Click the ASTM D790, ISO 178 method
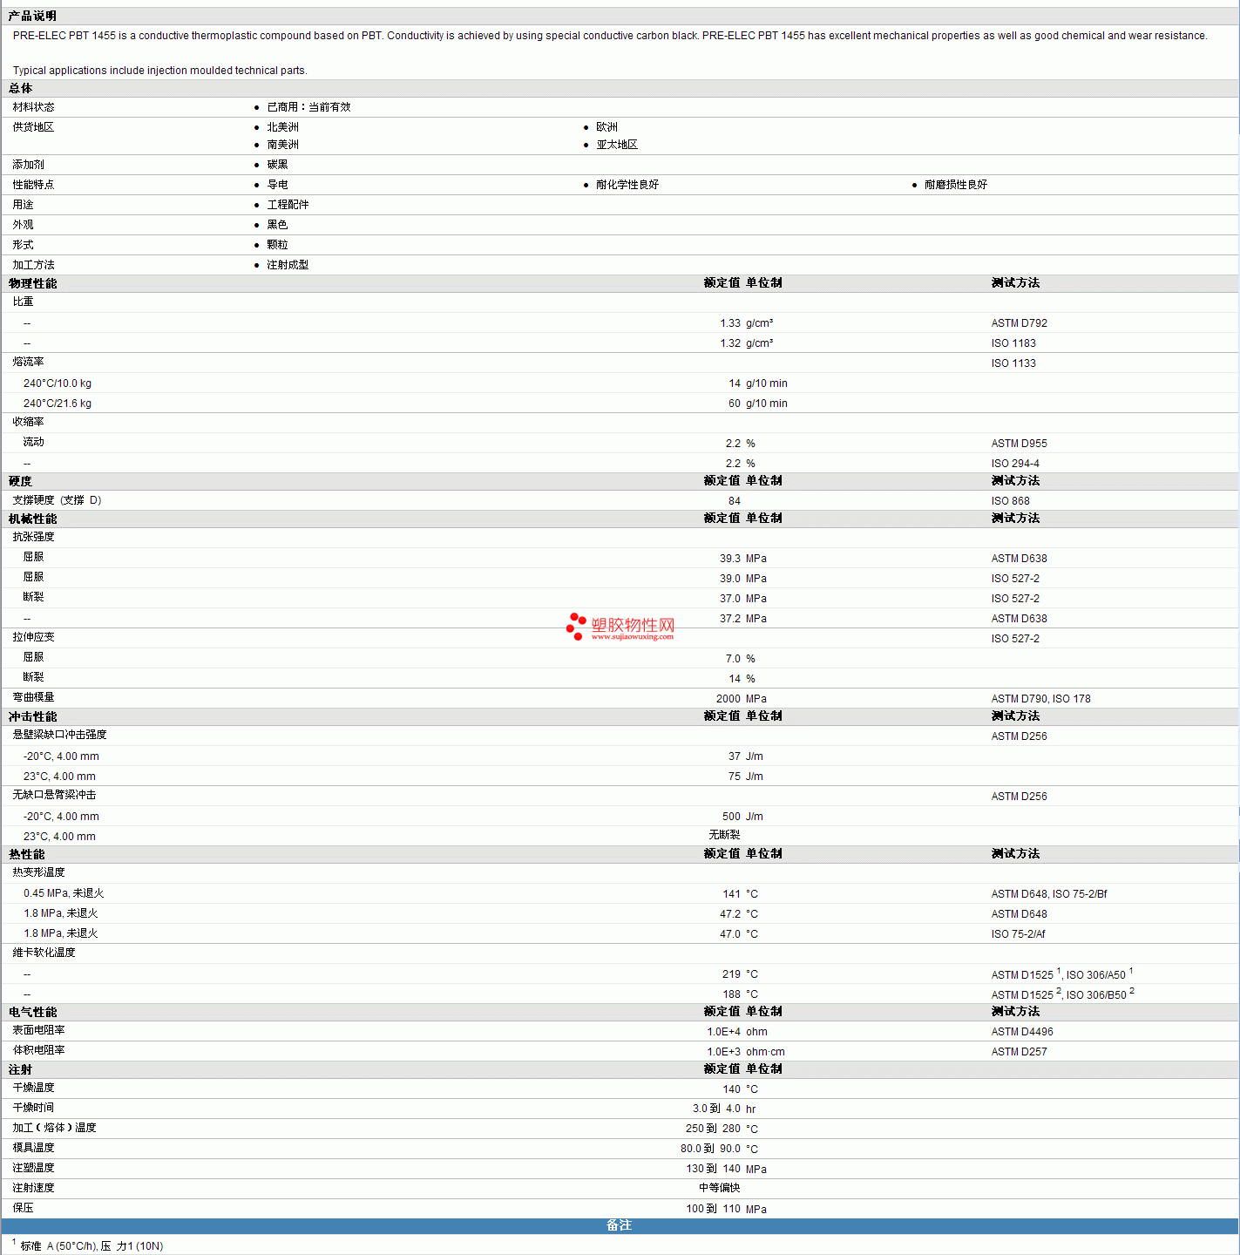 click(x=1040, y=699)
